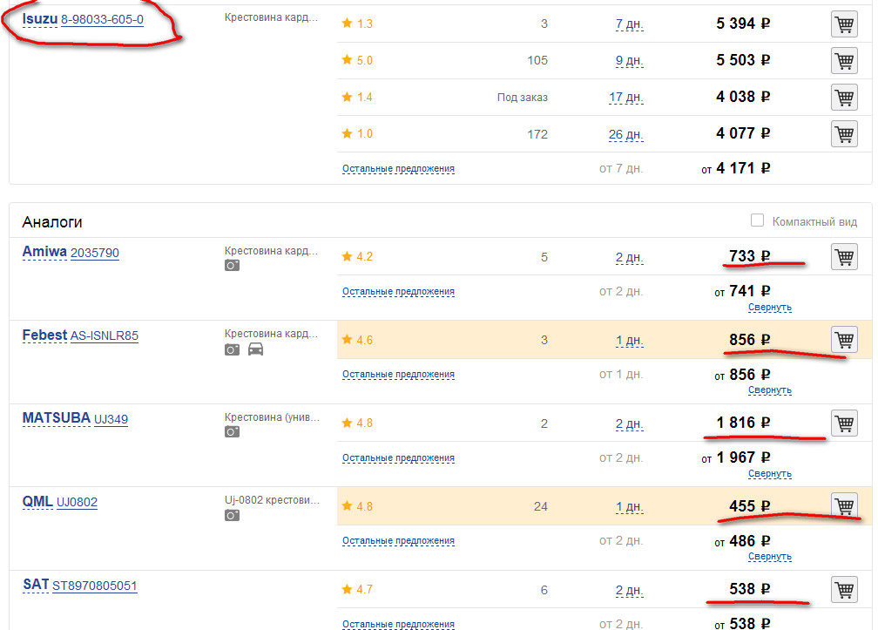Click the quantity 172 in Isuzu row
Image resolution: width=878 pixels, height=630 pixels.
537,134
